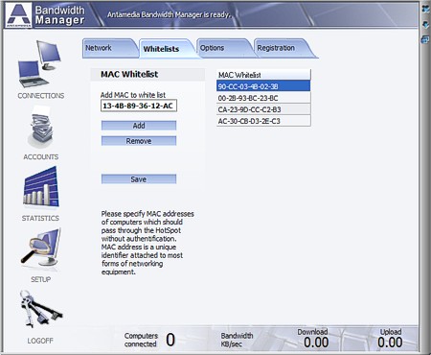Click the windows icon on right edge
This screenshot has height=355, width=431.
click(x=425, y=39)
